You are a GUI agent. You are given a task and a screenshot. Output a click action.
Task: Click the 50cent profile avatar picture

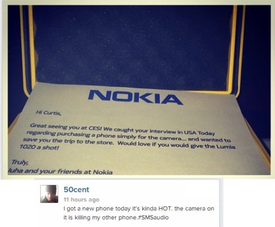(49, 194)
